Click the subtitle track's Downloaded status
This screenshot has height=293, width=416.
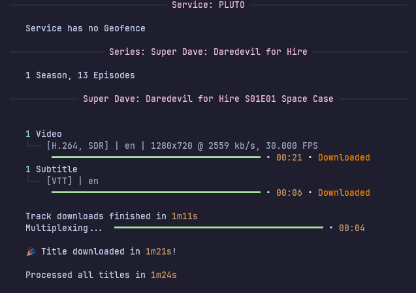[x=344, y=193]
